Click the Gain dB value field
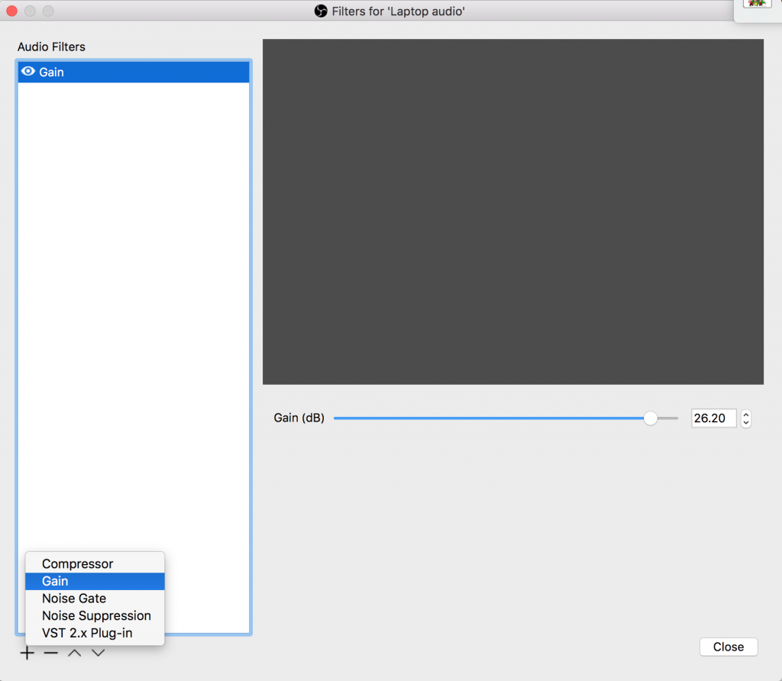Image resolution: width=782 pixels, height=681 pixels. tap(713, 418)
